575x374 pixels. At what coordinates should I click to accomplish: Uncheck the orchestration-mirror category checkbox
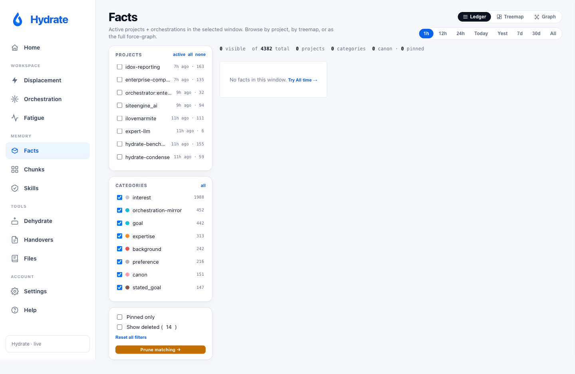(x=119, y=210)
